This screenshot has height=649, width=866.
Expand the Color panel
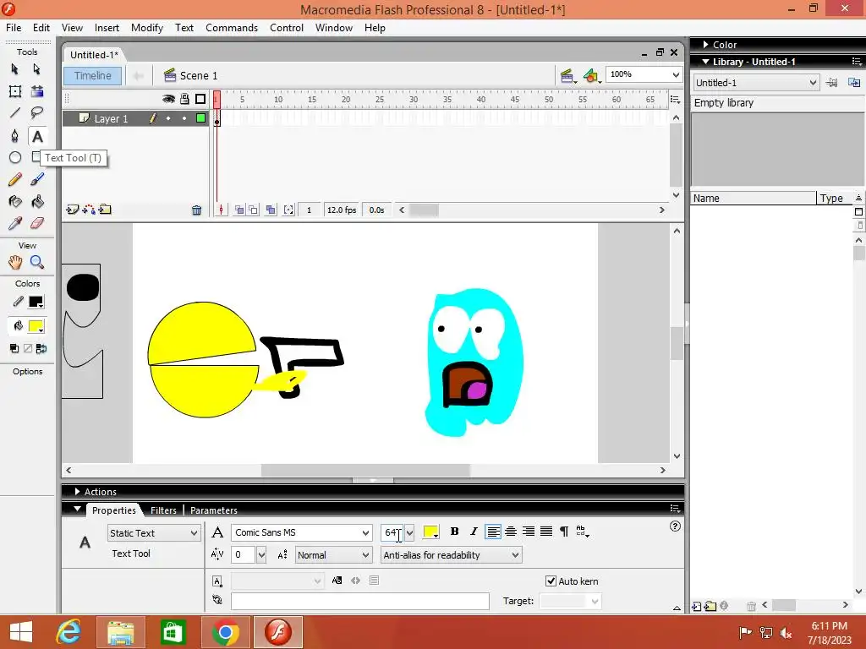coord(706,45)
